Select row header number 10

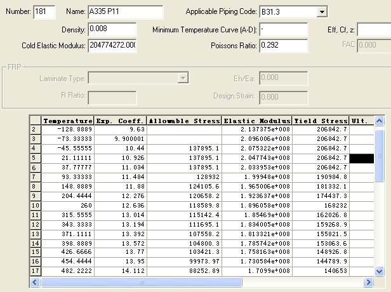[36, 206]
